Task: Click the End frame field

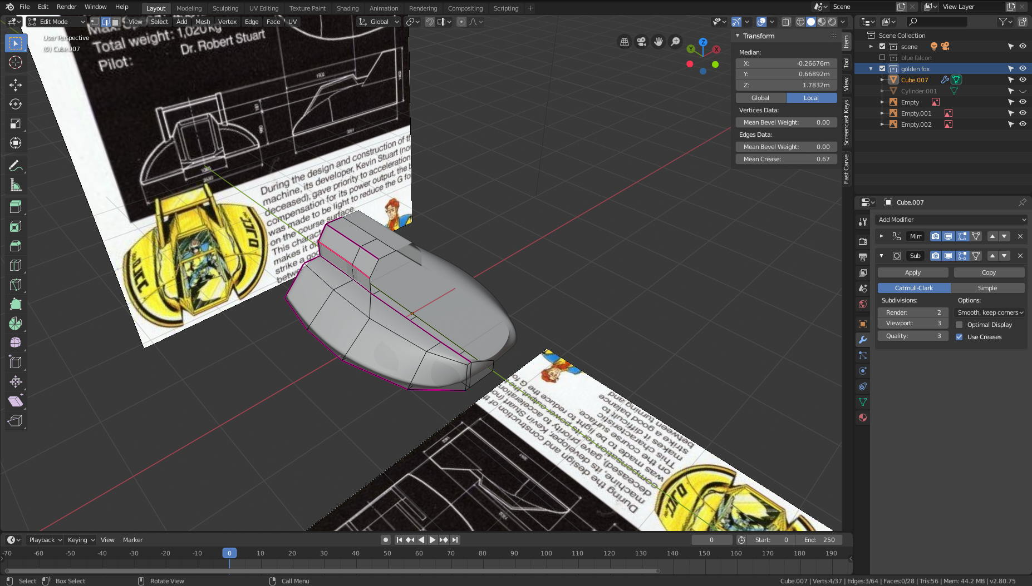Action: pos(819,540)
